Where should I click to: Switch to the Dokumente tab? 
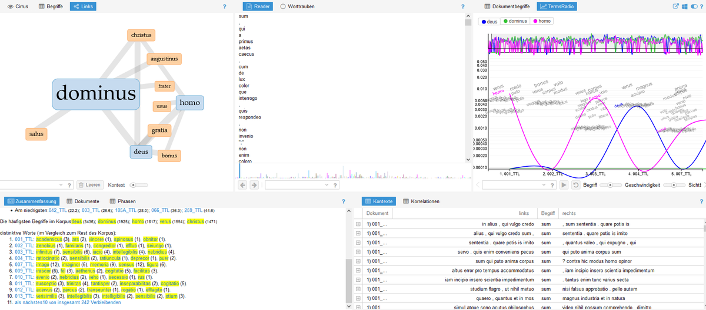click(82, 201)
